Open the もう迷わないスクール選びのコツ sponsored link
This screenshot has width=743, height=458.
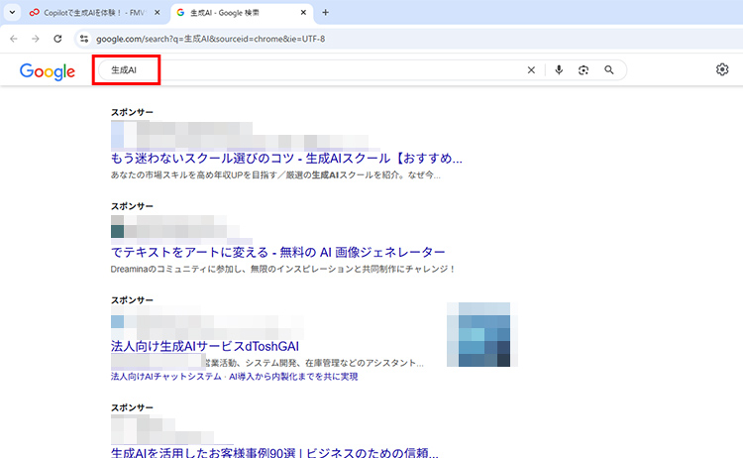click(x=286, y=159)
